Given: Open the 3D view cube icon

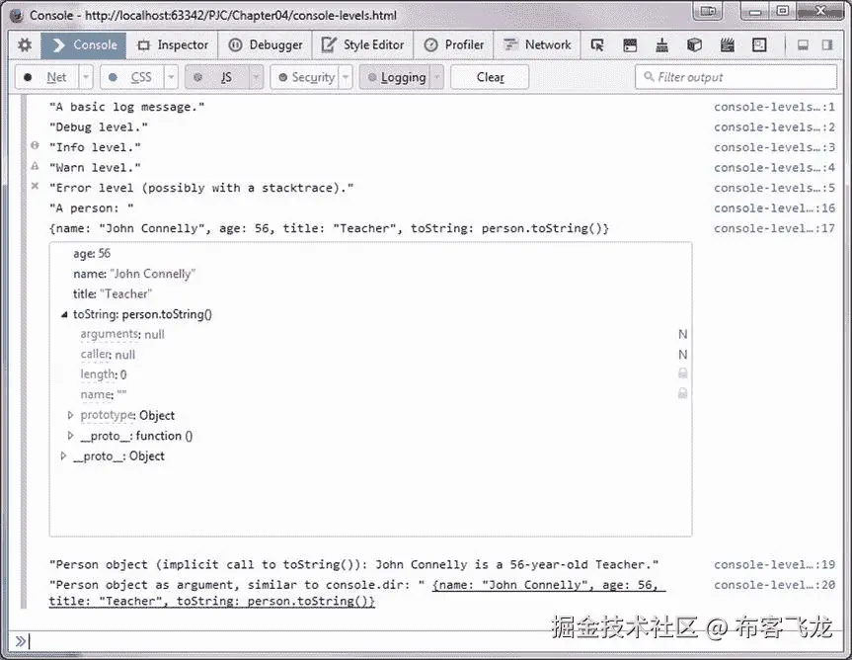Looking at the screenshot, I should tap(694, 45).
